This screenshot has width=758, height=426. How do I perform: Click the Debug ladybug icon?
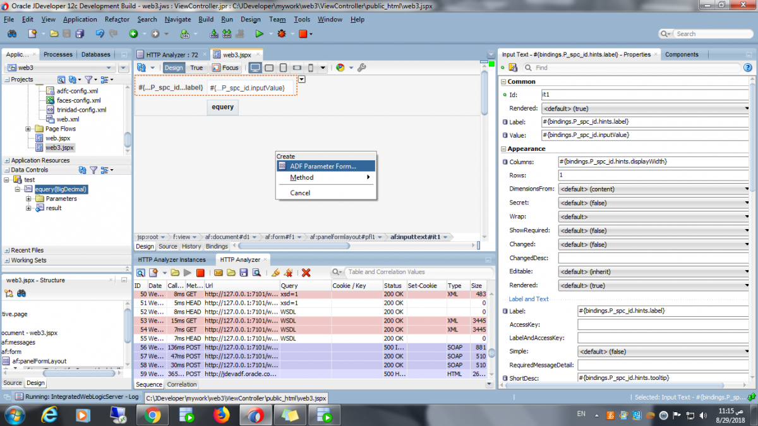click(x=281, y=33)
